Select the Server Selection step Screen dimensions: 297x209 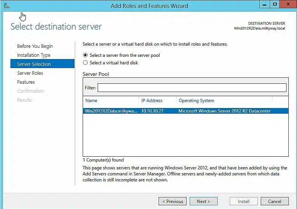click(42, 64)
